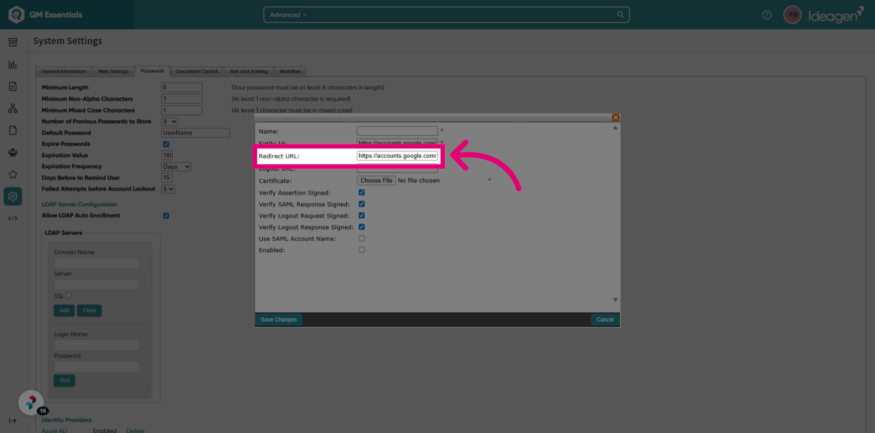Open the help question mark icon

767,15
